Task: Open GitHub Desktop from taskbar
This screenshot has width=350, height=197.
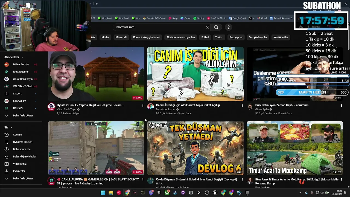Action: pyautogui.click(x=183, y=193)
